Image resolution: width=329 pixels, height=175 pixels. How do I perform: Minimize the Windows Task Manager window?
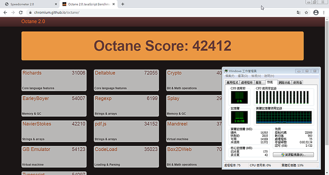(x=299, y=71)
